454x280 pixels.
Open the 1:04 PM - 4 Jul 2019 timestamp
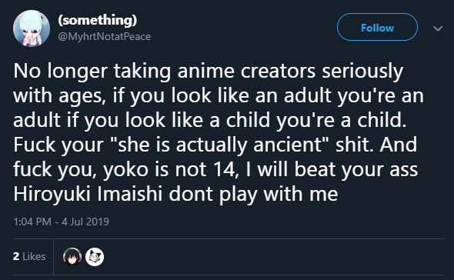click(x=61, y=222)
